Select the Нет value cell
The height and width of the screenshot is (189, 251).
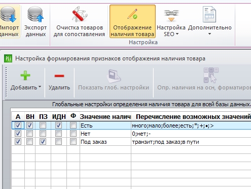tap(105, 134)
